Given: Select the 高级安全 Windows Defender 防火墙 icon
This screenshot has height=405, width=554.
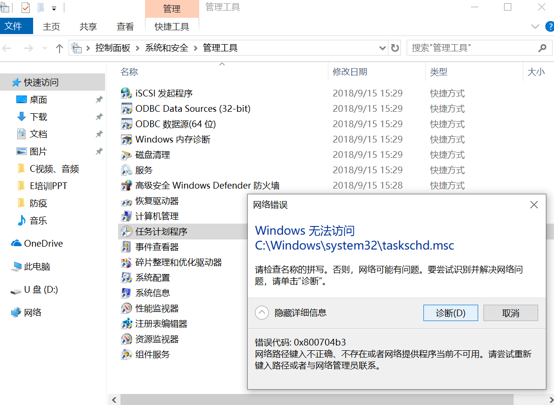Looking at the screenshot, I should point(126,185).
